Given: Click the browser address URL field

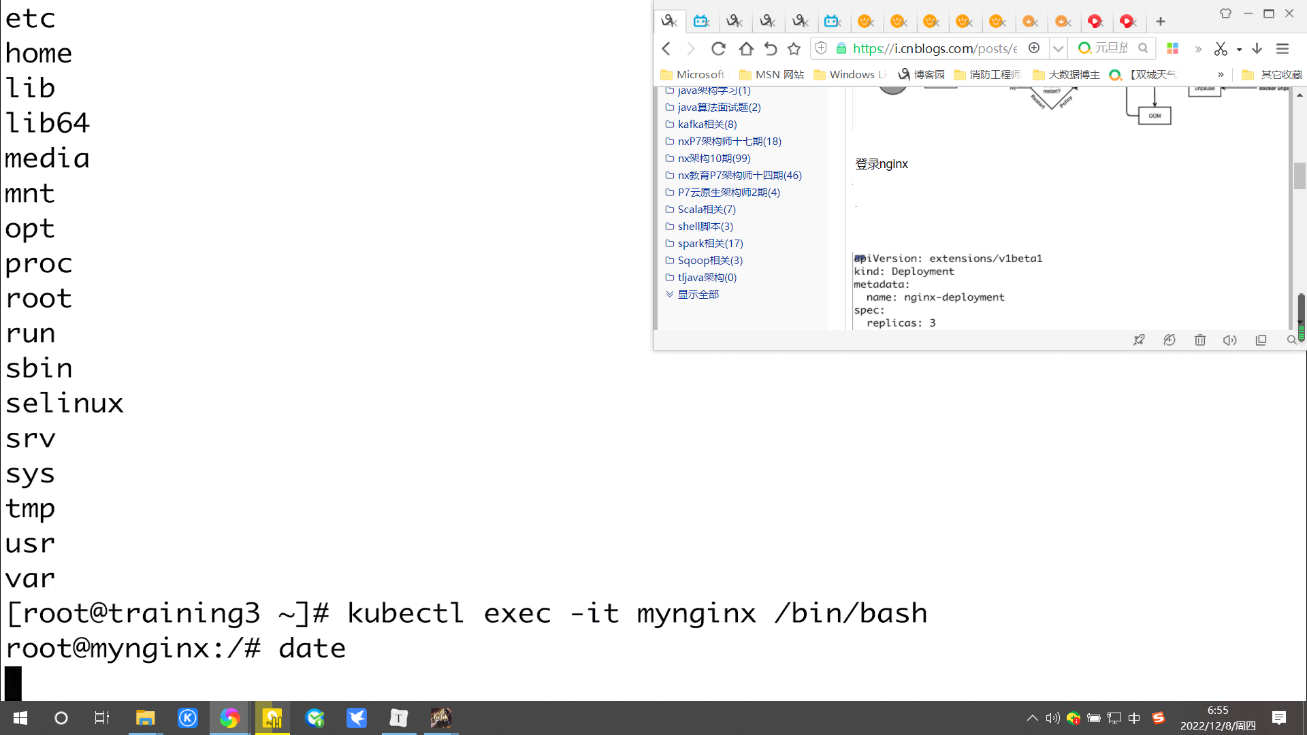Looking at the screenshot, I should point(934,48).
